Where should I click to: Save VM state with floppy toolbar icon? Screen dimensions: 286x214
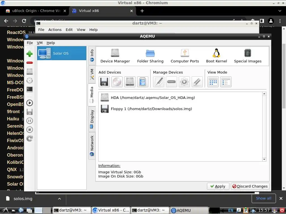click(30, 112)
